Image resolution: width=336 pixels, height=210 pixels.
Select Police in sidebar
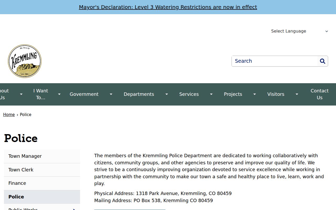click(42, 197)
